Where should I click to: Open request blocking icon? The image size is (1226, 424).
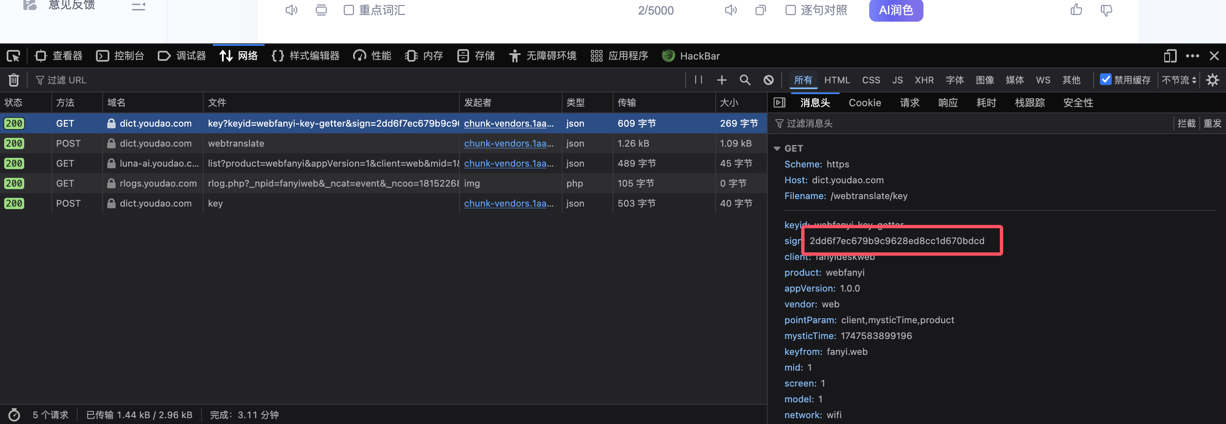(x=768, y=80)
